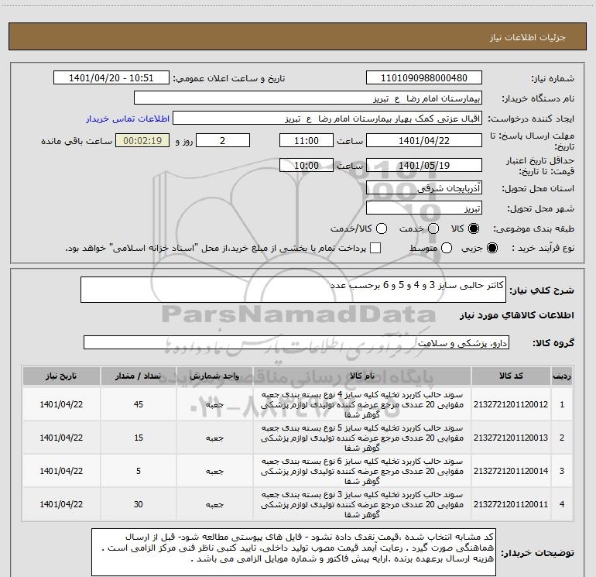The width and height of the screenshot is (596, 577).
Task: Click product code 213272120112013
Action: [511, 438]
